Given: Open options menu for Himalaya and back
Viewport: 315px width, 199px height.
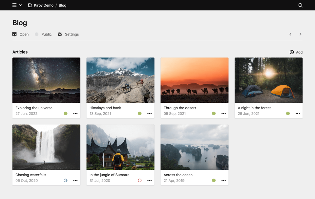Looking at the screenshot, I should click(x=150, y=113).
